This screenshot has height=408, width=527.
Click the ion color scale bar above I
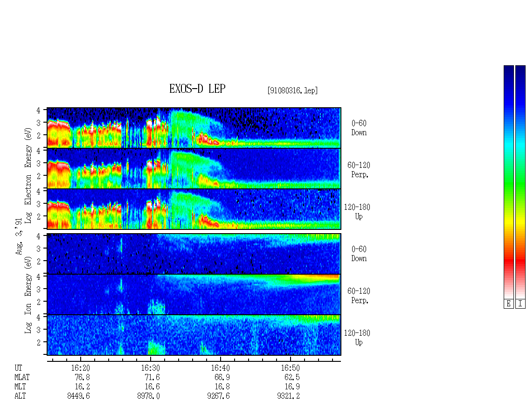520,182
